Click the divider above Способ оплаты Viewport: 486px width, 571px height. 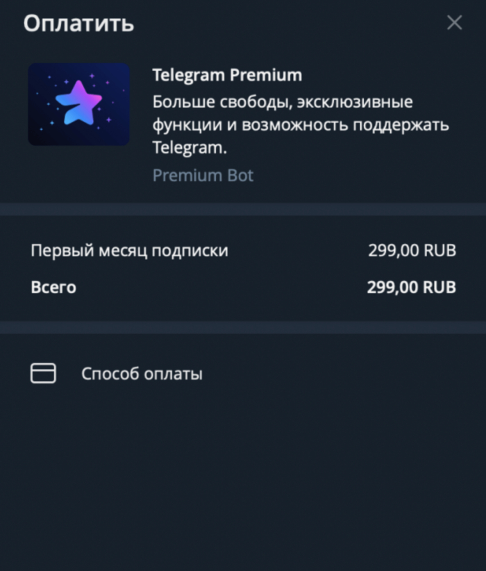click(x=243, y=327)
